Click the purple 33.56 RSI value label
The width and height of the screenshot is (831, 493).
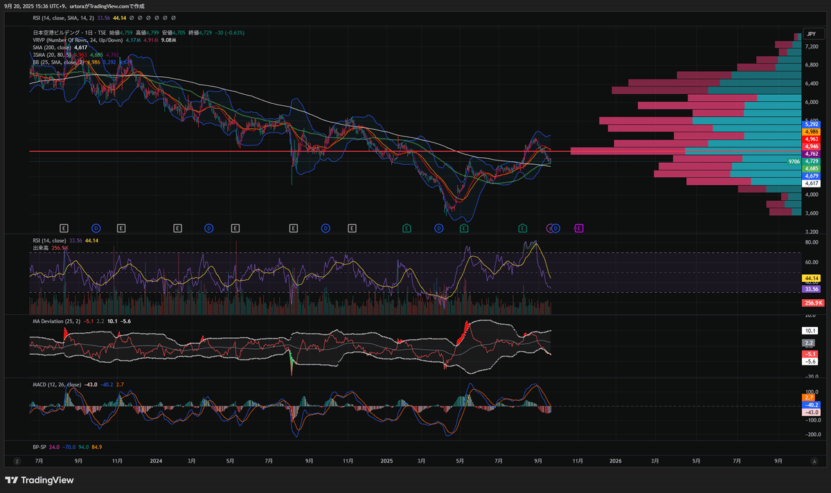click(x=812, y=288)
